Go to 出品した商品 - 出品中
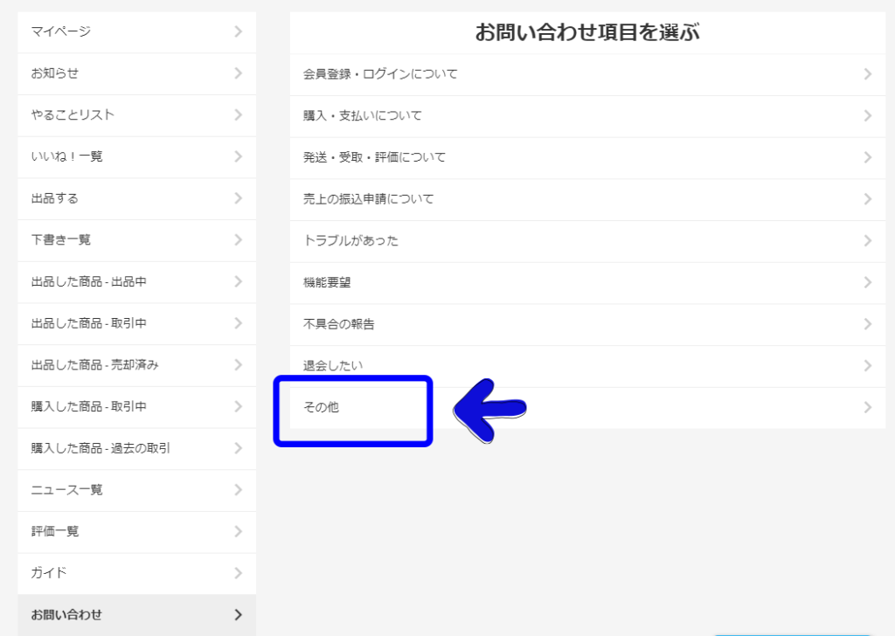 pyautogui.click(x=88, y=281)
